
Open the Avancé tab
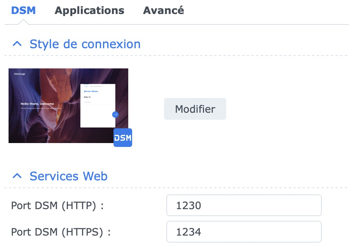pos(163,10)
